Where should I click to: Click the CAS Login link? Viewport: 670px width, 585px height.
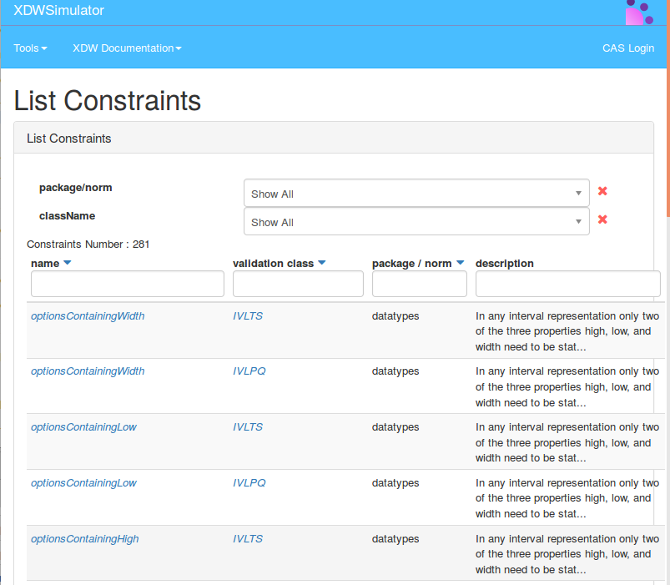[x=627, y=48]
